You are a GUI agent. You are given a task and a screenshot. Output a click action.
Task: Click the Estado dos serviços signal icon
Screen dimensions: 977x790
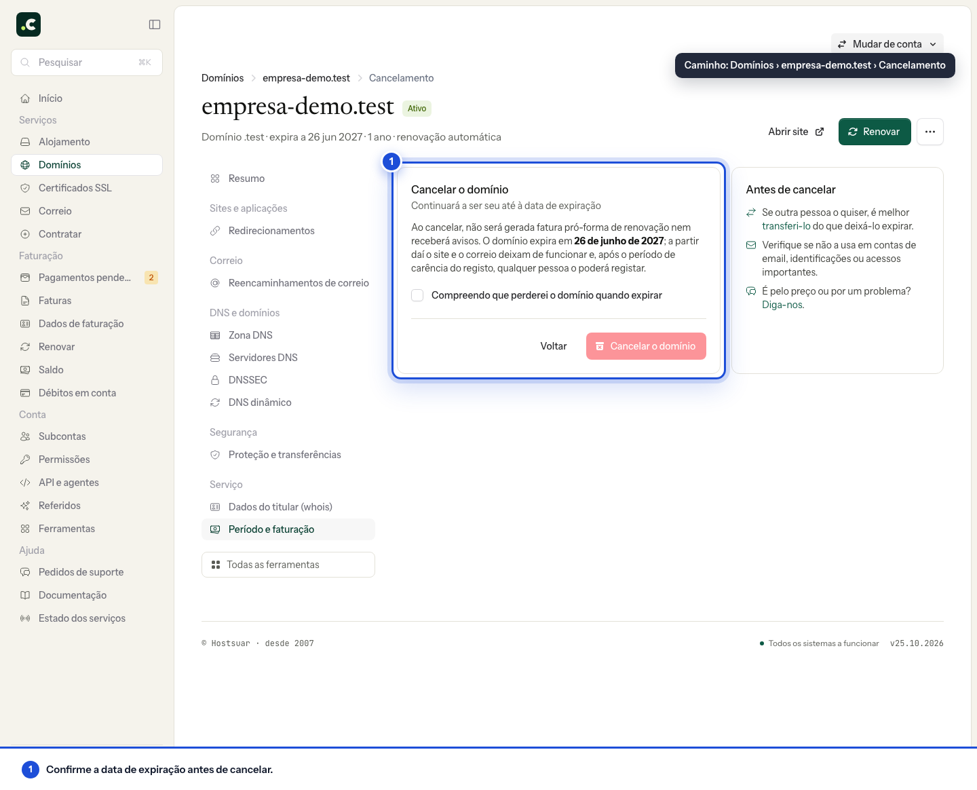25,618
